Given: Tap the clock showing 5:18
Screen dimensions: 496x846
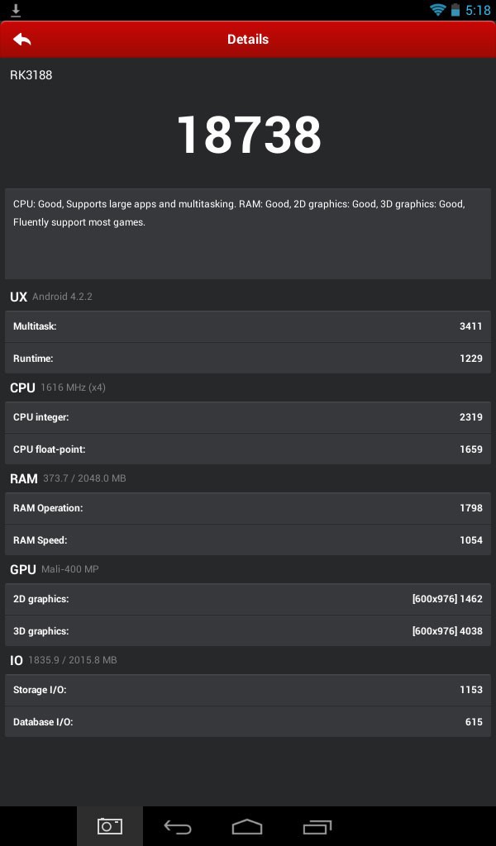Looking at the screenshot, I should 478,10.
